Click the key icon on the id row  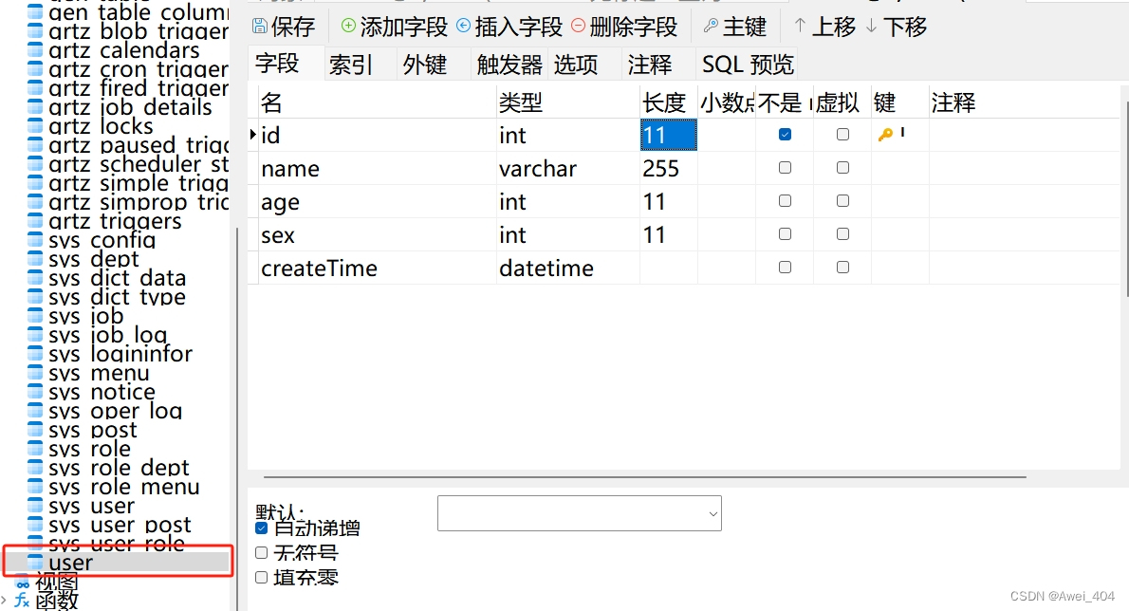[x=886, y=135]
